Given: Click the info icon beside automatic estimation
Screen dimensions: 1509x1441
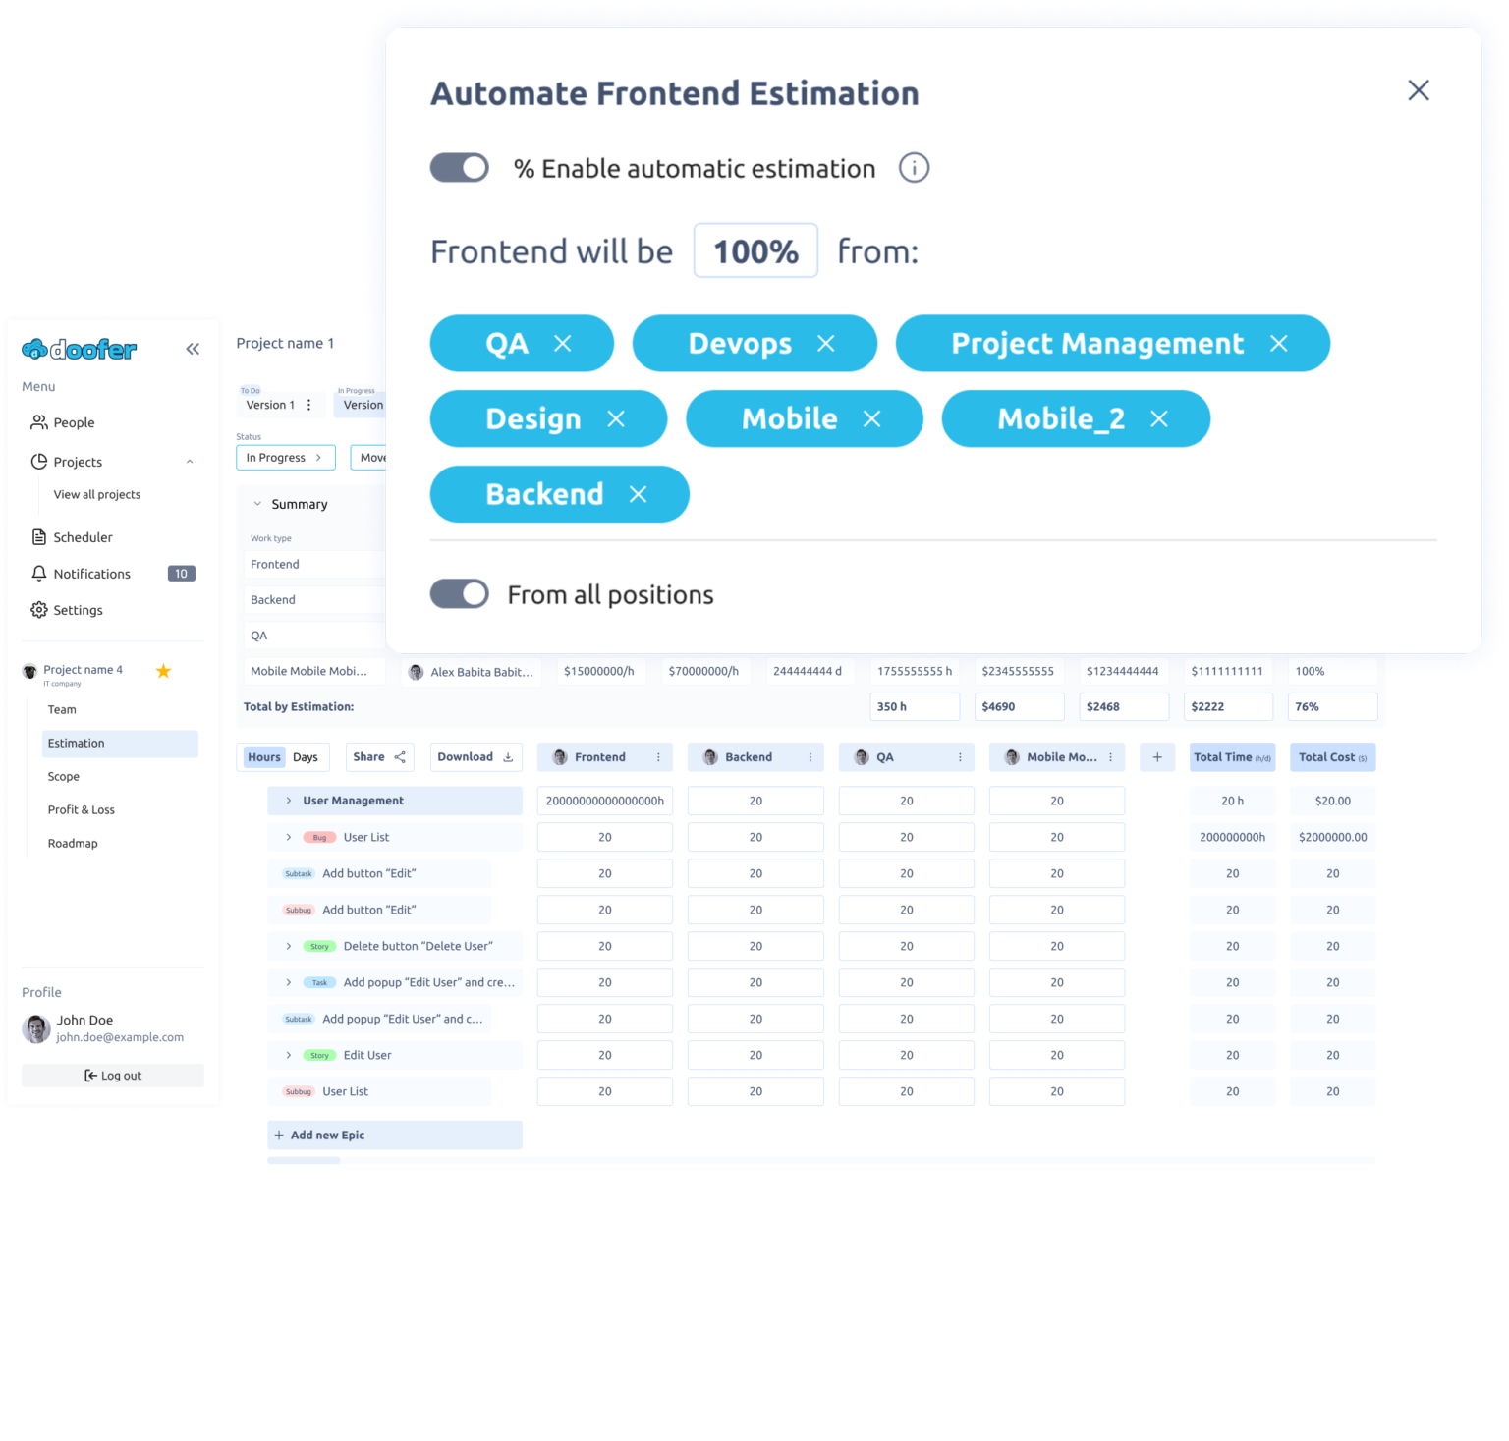Looking at the screenshot, I should [x=914, y=167].
